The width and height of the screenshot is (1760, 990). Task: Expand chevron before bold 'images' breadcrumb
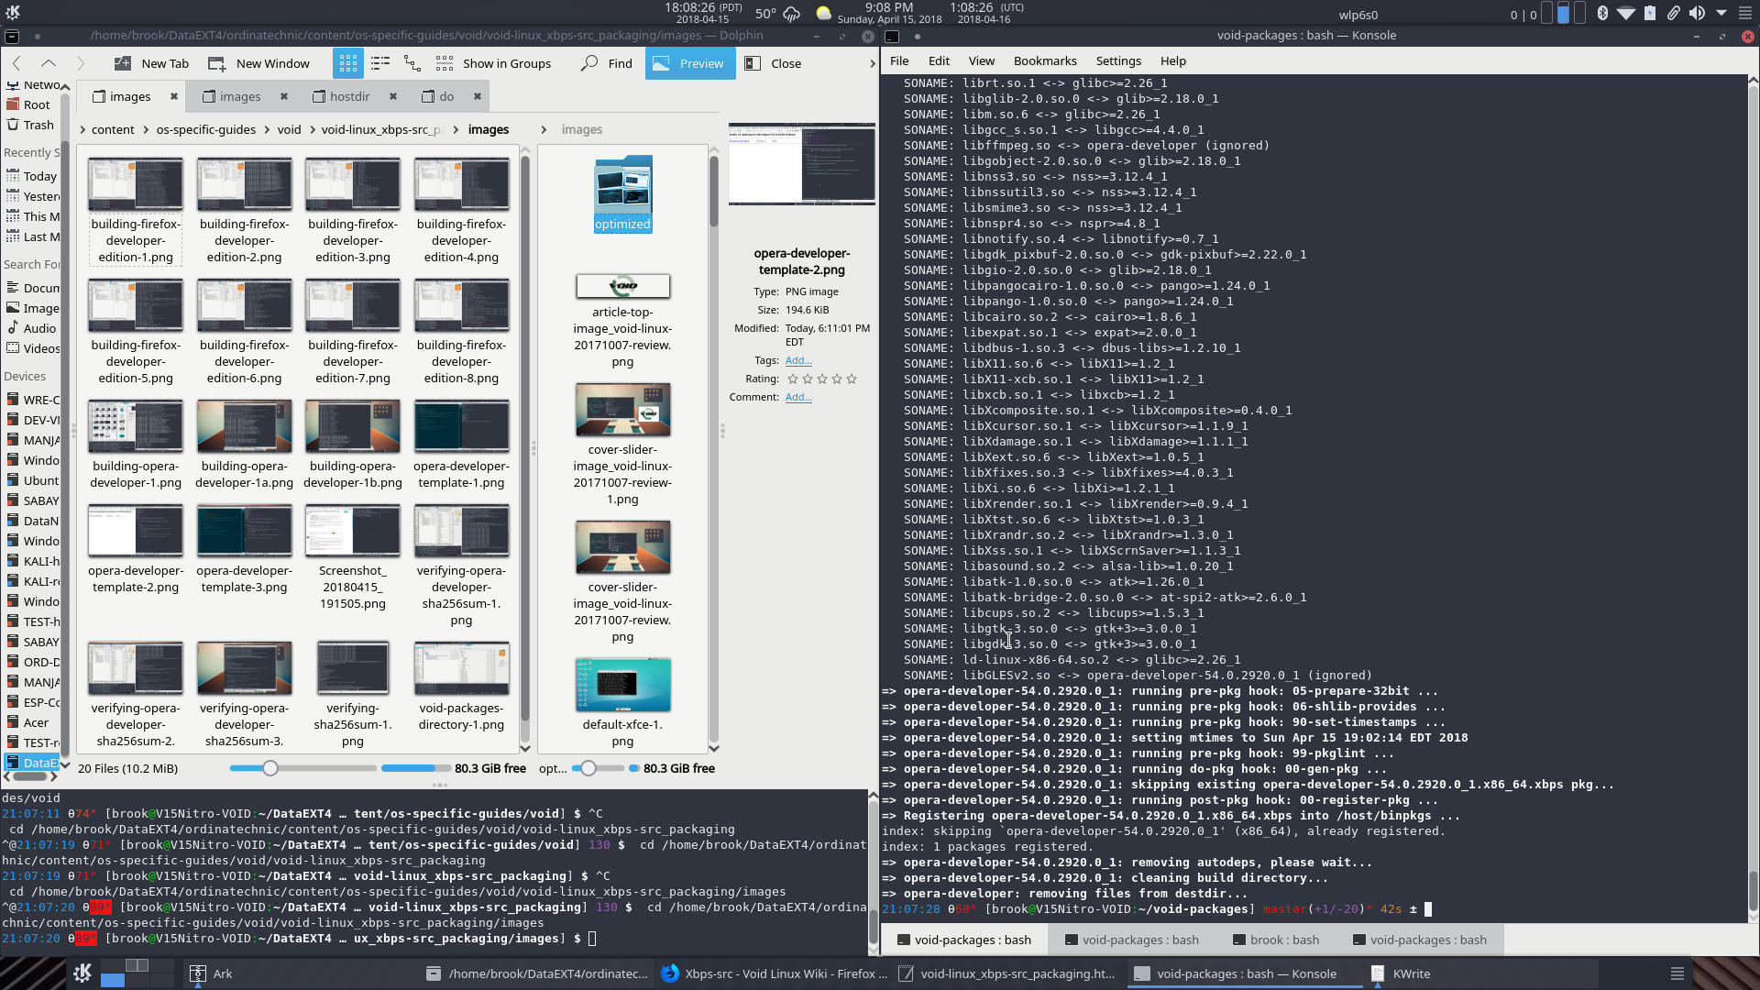click(x=456, y=129)
